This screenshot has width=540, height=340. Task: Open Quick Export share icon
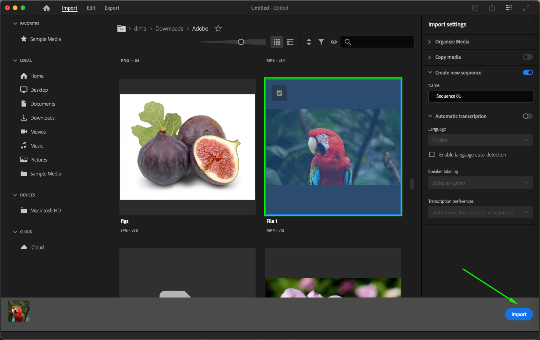[492, 8]
